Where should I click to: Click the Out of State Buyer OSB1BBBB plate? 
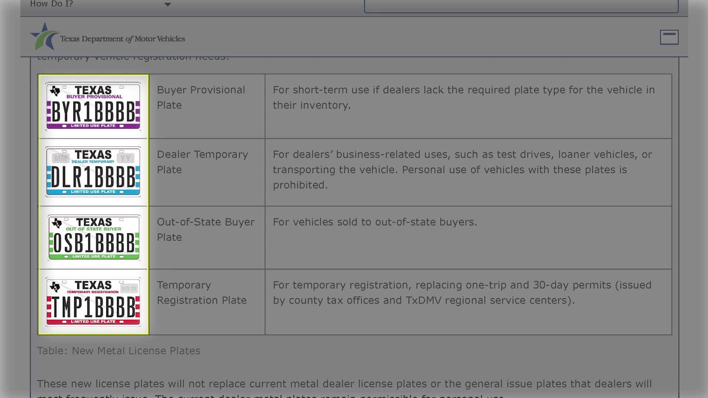click(x=94, y=238)
